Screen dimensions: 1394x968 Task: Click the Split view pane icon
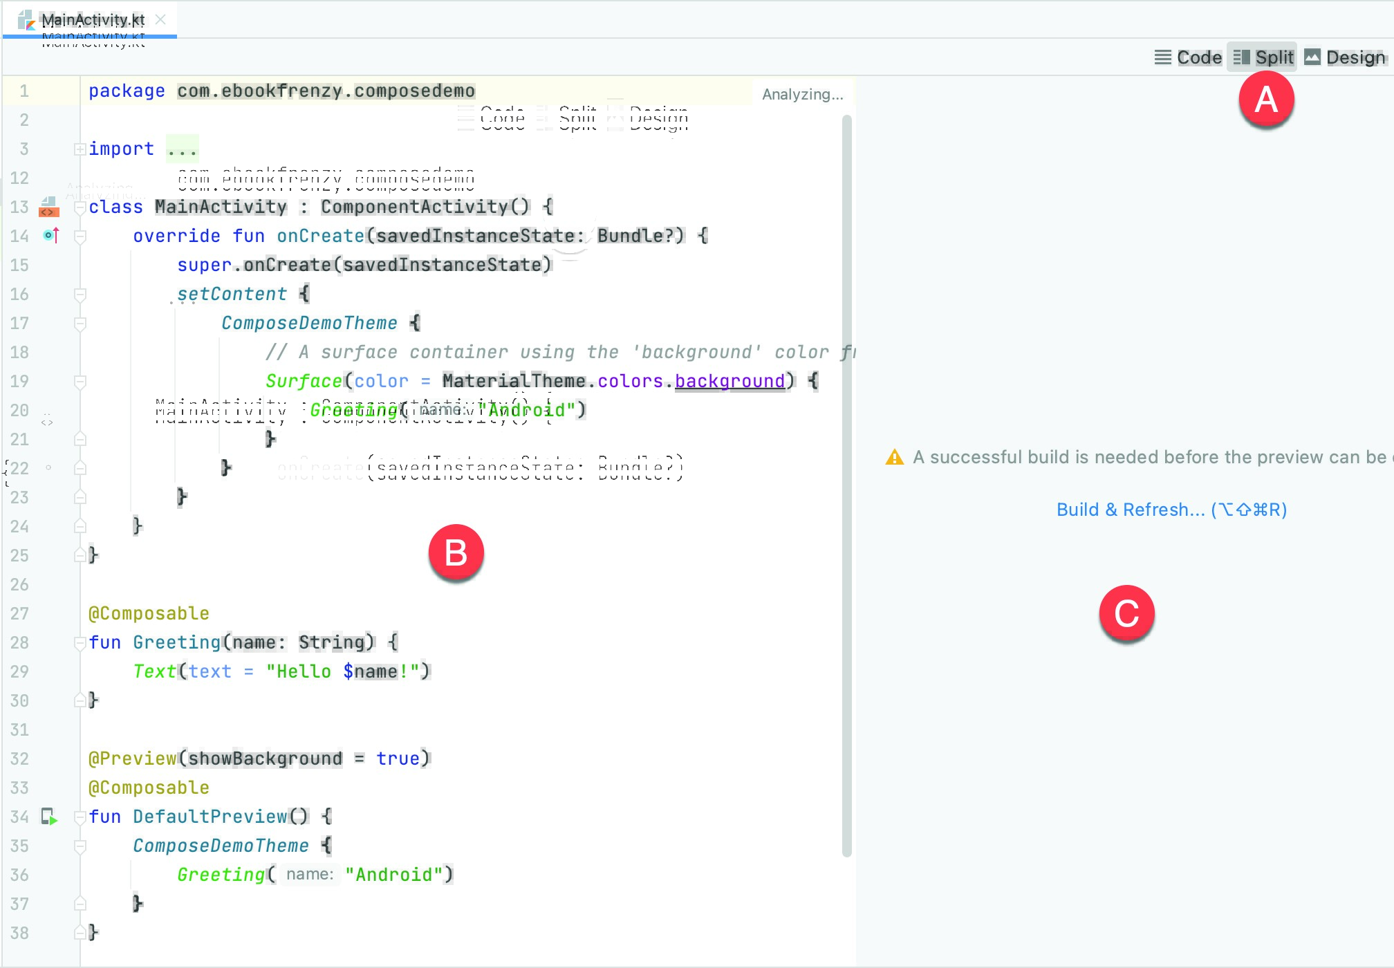[1242, 57]
